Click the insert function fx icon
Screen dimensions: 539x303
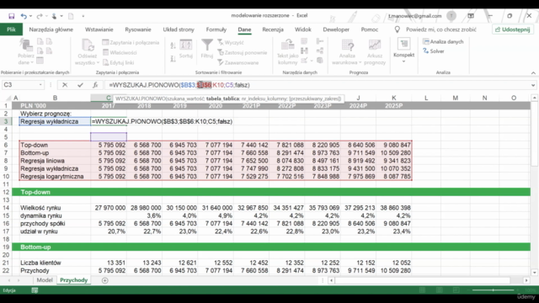tap(95, 85)
